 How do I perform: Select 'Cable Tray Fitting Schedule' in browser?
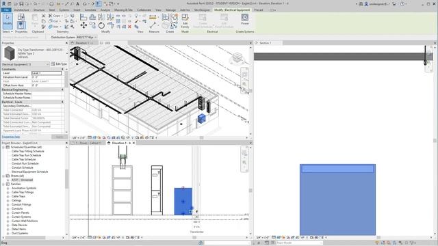(x=28, y=151)
